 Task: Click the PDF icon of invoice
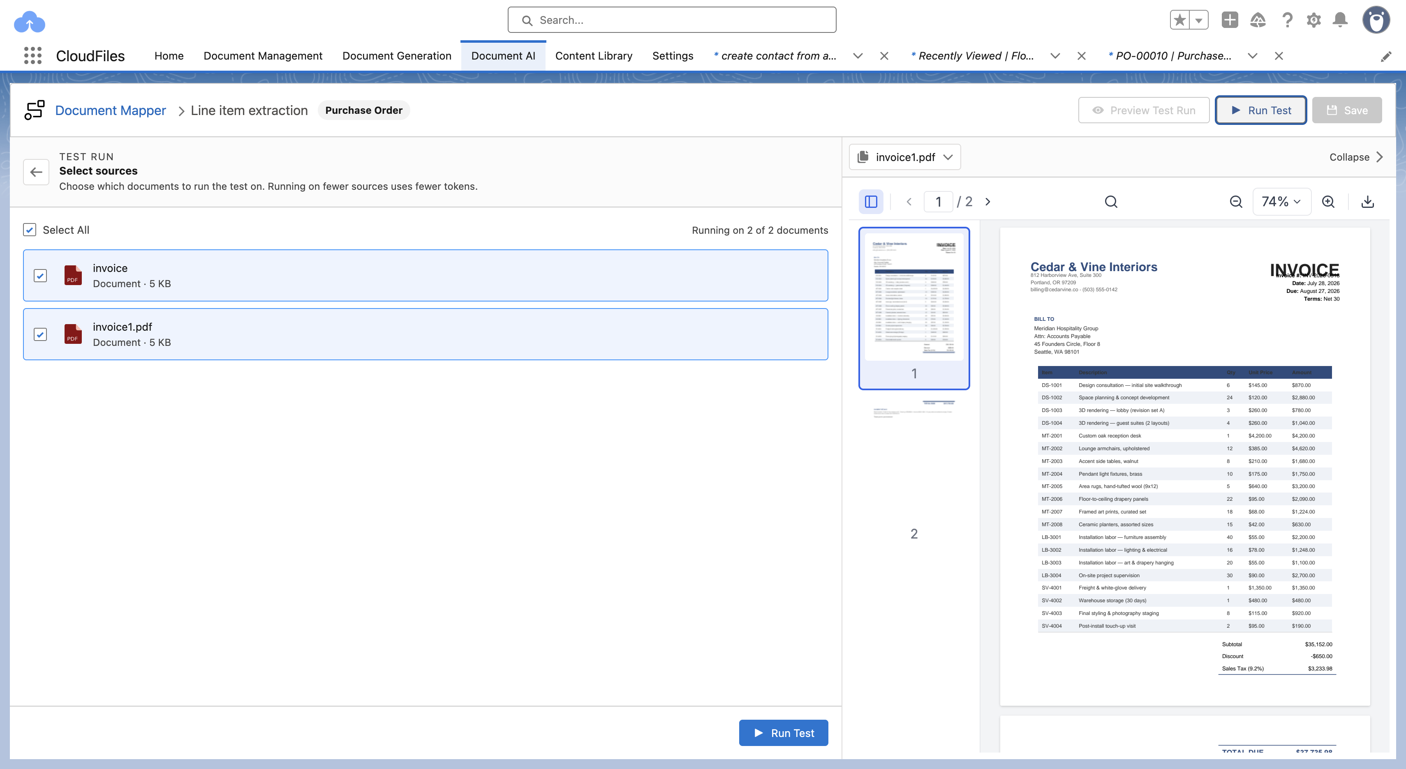[x=73, y=275]
